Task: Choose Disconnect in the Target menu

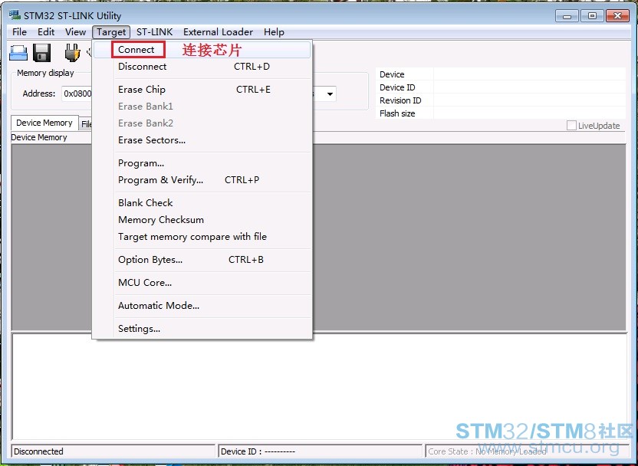Action: 202,67
